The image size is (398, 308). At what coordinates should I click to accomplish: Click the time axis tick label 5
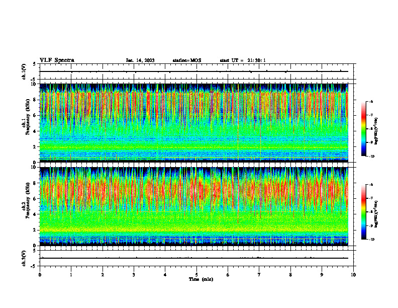pyautogui.click(x=196, y=275)
